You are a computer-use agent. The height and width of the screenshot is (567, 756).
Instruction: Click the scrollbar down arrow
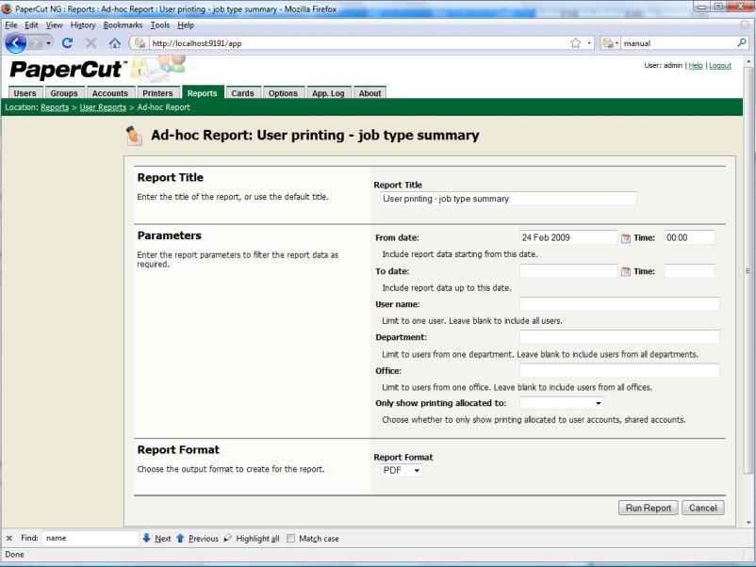(748, 522)
